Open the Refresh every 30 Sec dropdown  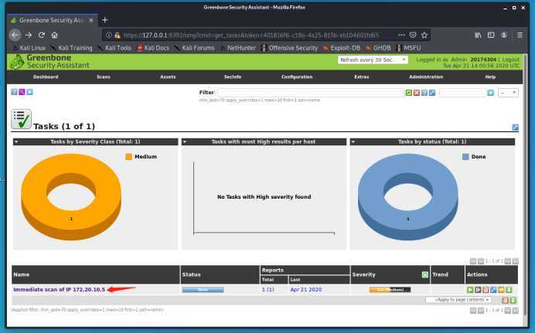click(373, 60)
